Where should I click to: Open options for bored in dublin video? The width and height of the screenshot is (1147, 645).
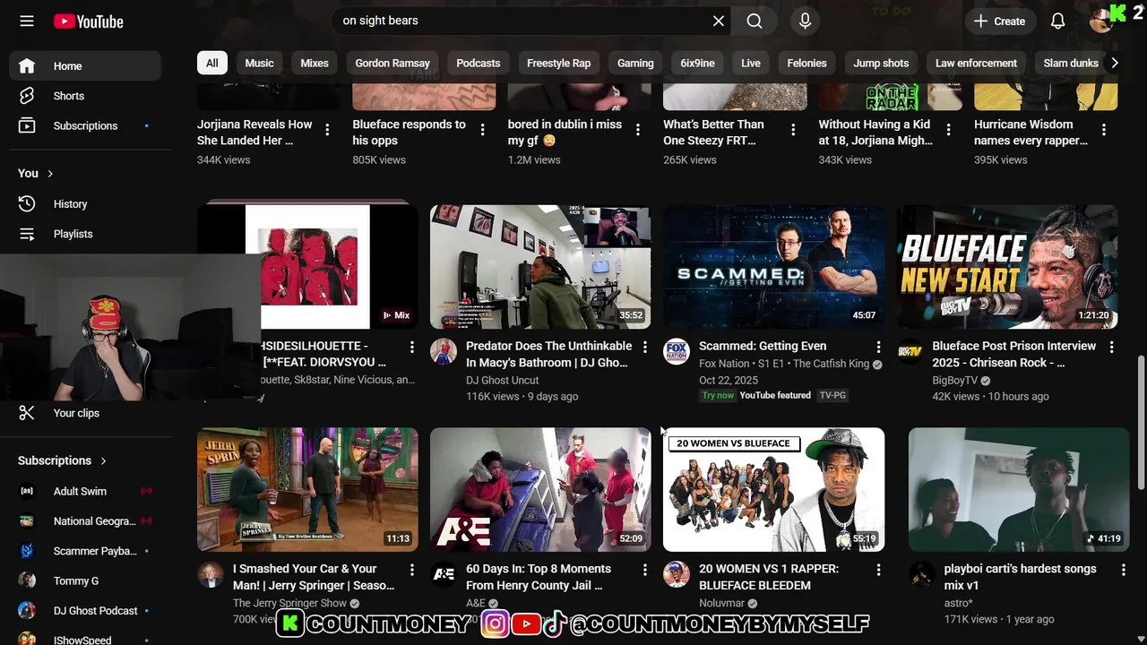coord(638,130)
